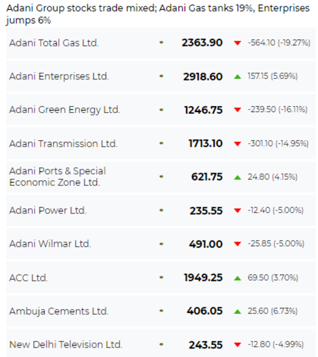Open the Adani Total Gas Ltd. stock link
This screenshot has height=357, width=318.
pyautogui.click(x=54, y=43)
